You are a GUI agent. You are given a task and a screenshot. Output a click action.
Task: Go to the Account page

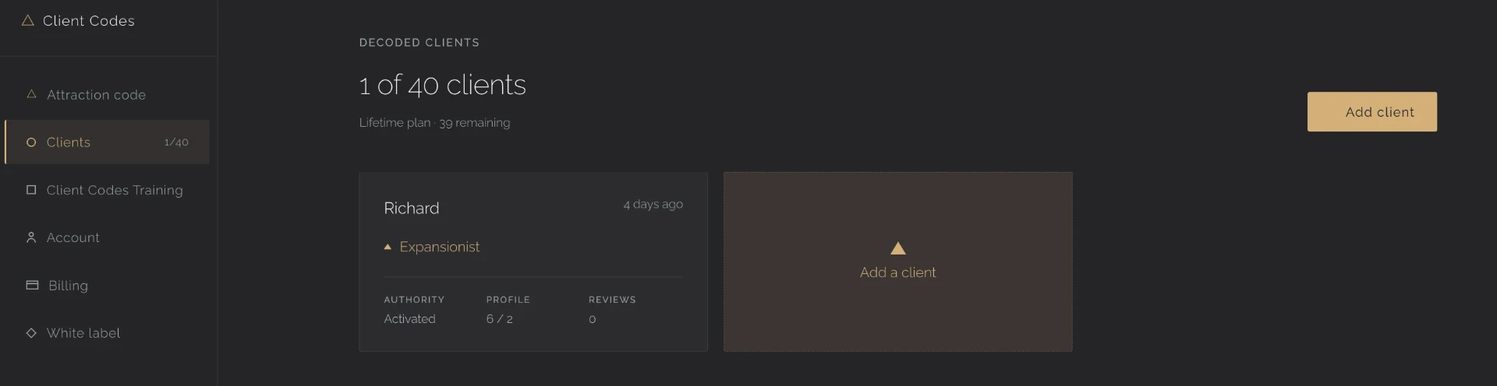point(107,237)
